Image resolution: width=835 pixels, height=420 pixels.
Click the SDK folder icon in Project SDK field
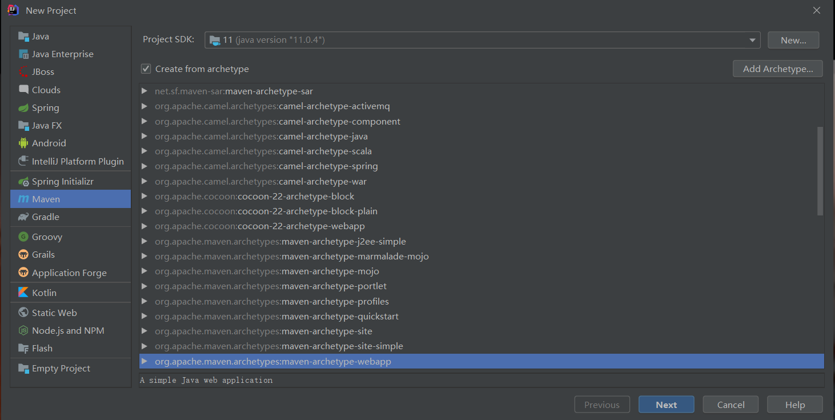point(215,40)
